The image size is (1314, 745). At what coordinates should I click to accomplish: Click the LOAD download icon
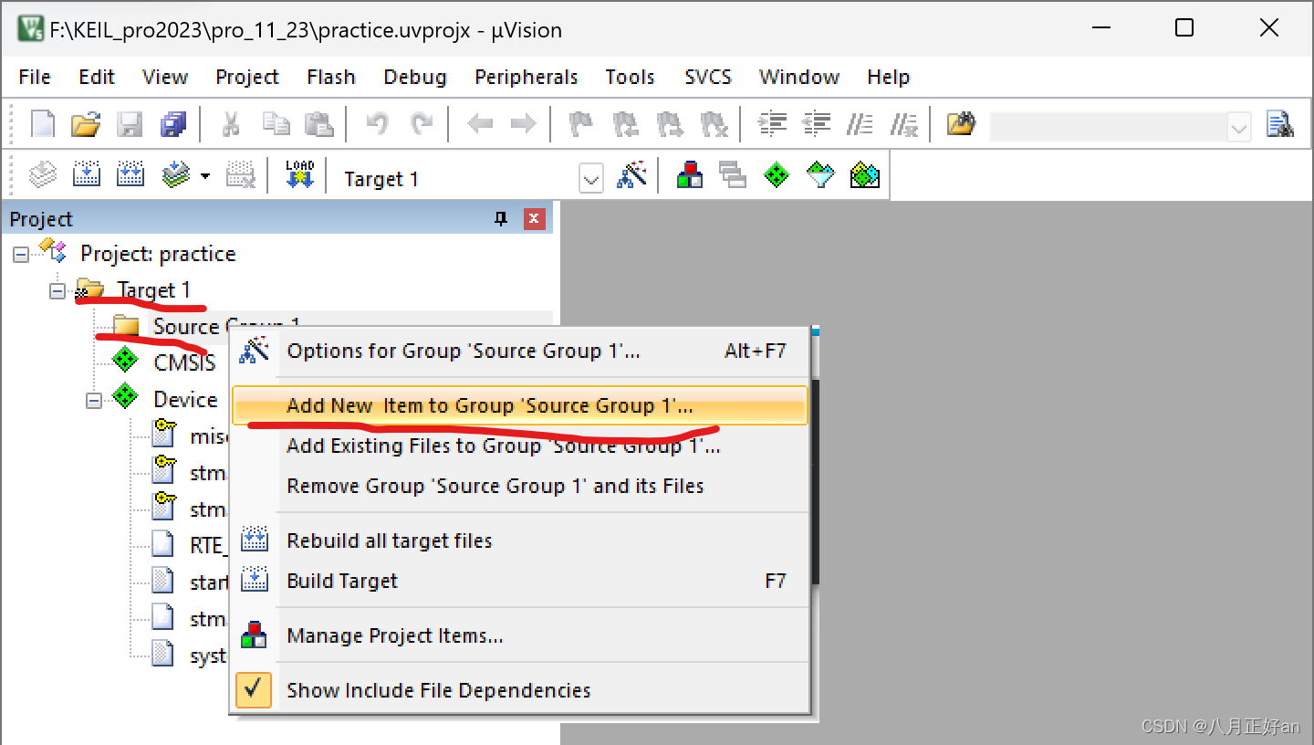pyautogui.click(x=299, y=174)
